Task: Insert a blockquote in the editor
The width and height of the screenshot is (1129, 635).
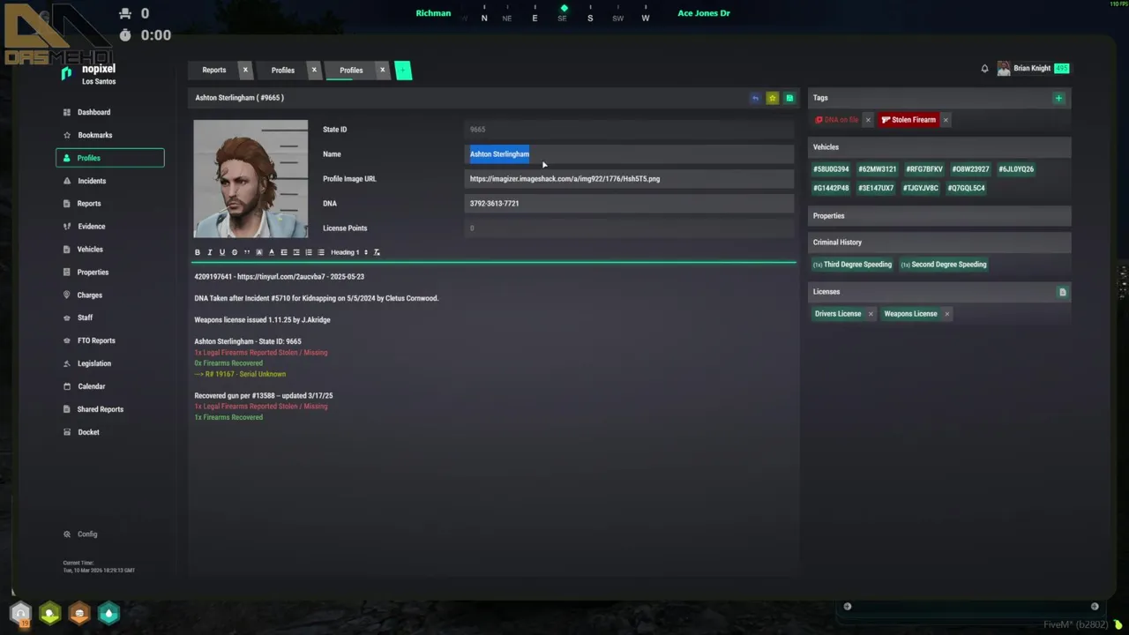Action: pyautogui.click(x=247, y=252)
